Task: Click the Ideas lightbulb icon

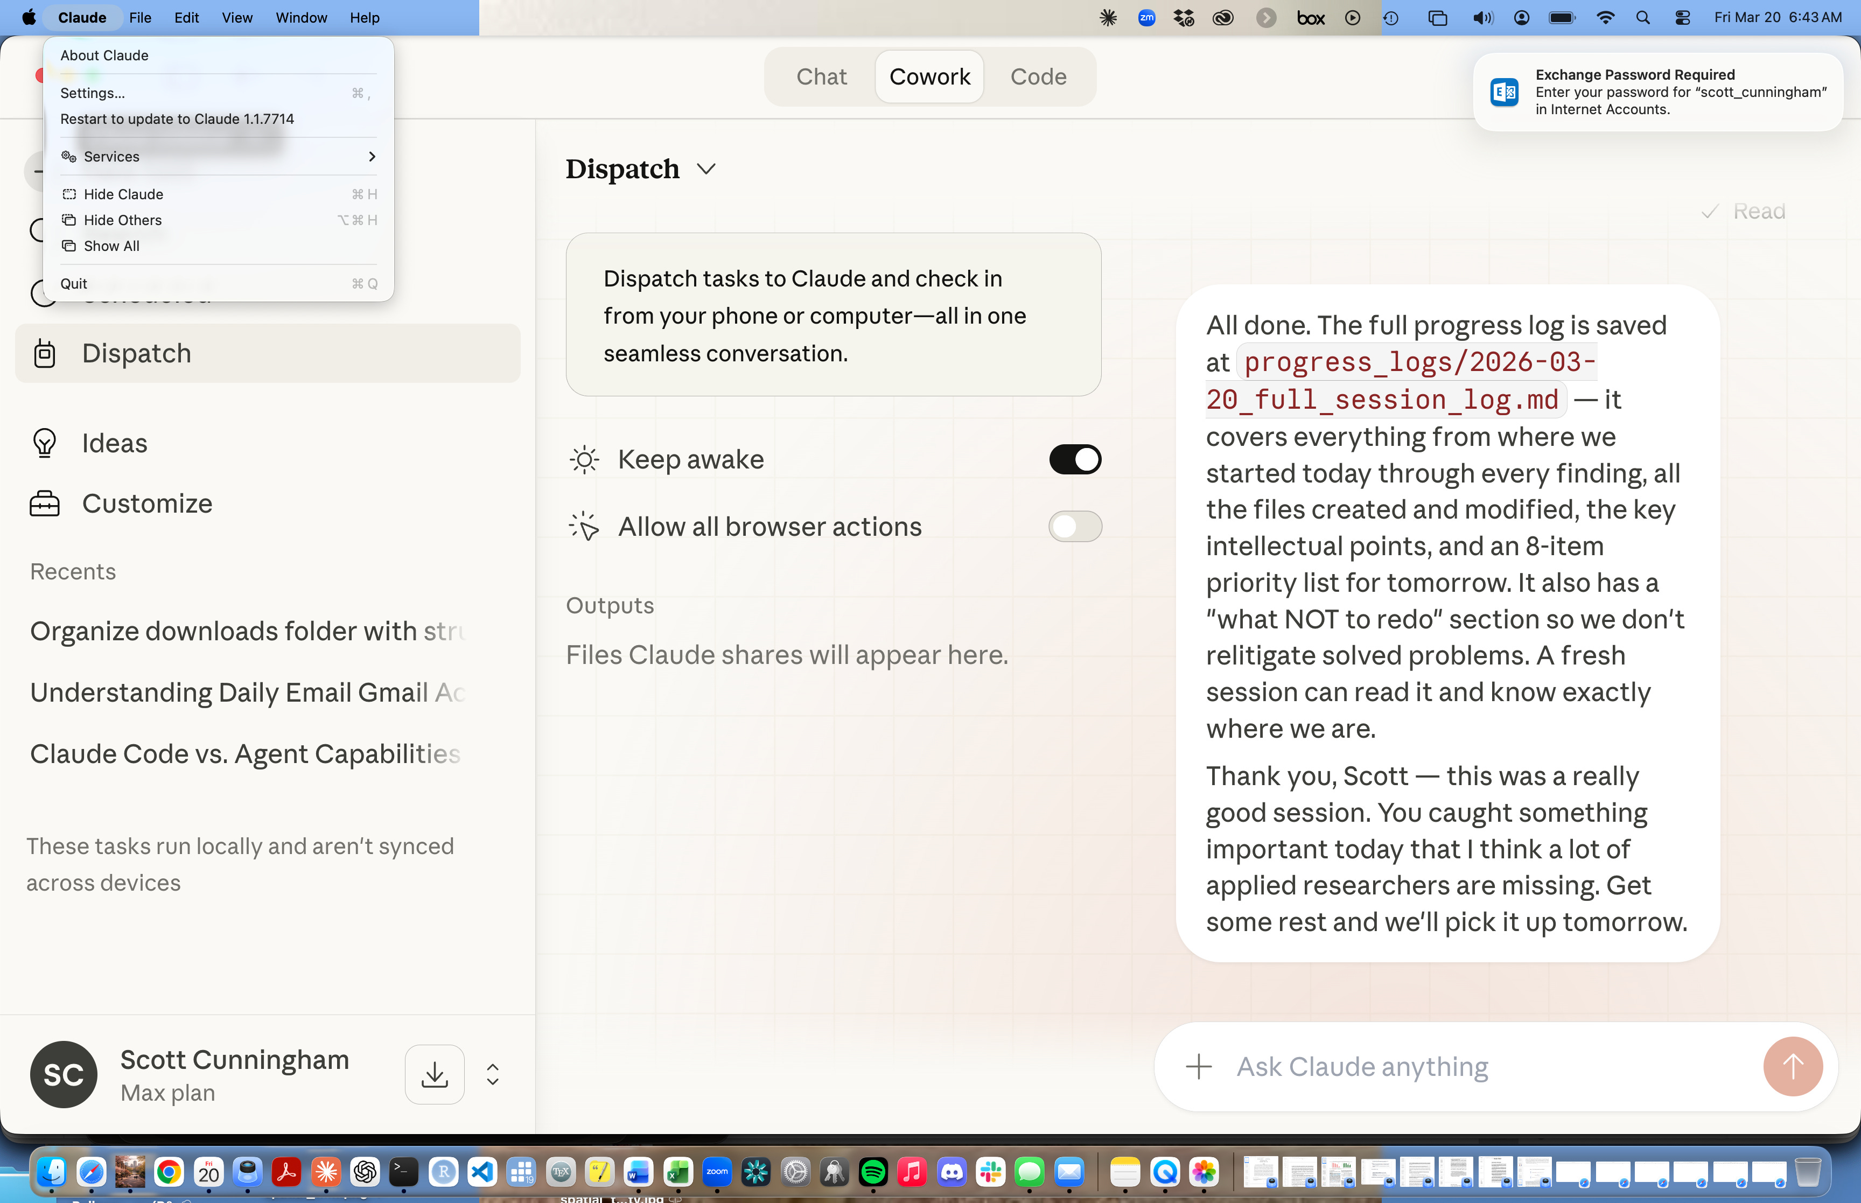Action: pos(45,443)
